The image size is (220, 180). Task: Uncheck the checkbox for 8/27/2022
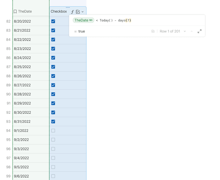coord(53,85)
